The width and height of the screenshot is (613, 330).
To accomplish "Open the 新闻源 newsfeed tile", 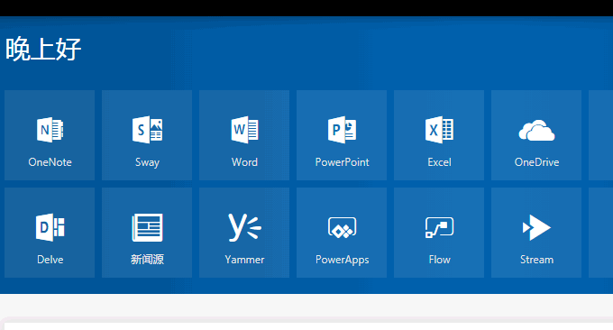I will (x=147, y=233).
